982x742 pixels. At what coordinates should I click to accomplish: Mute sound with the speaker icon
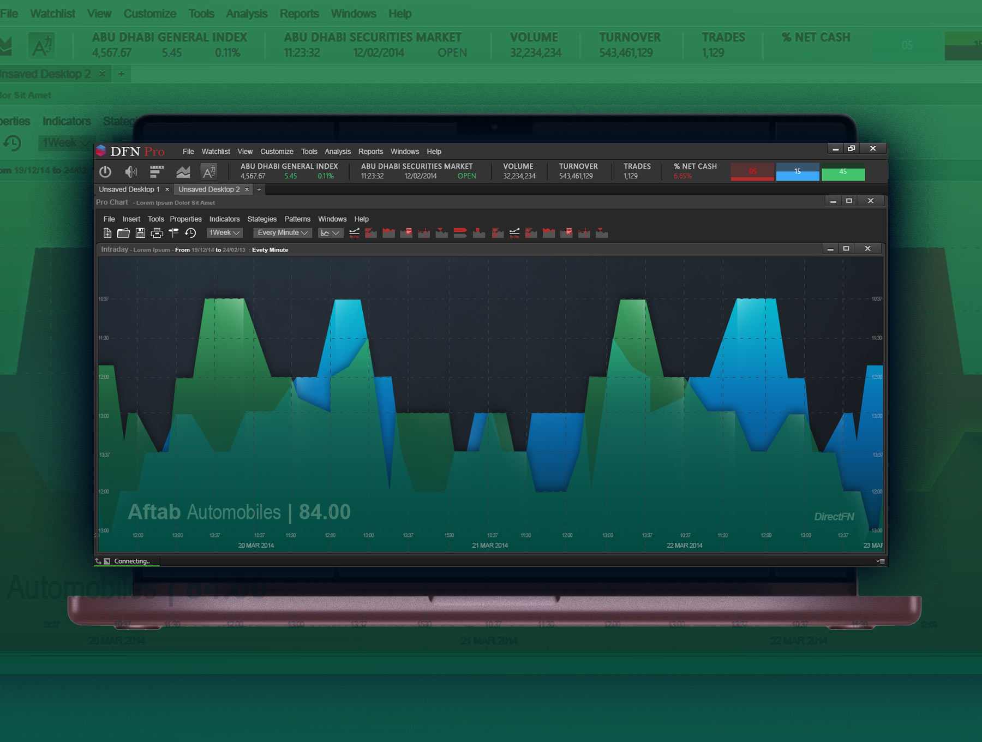pyautogui.click(x=131, y=172)
